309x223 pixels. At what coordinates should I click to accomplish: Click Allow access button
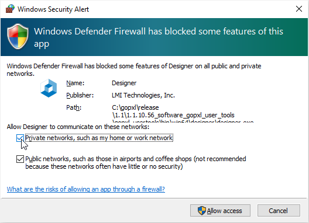tap(220, 211)
